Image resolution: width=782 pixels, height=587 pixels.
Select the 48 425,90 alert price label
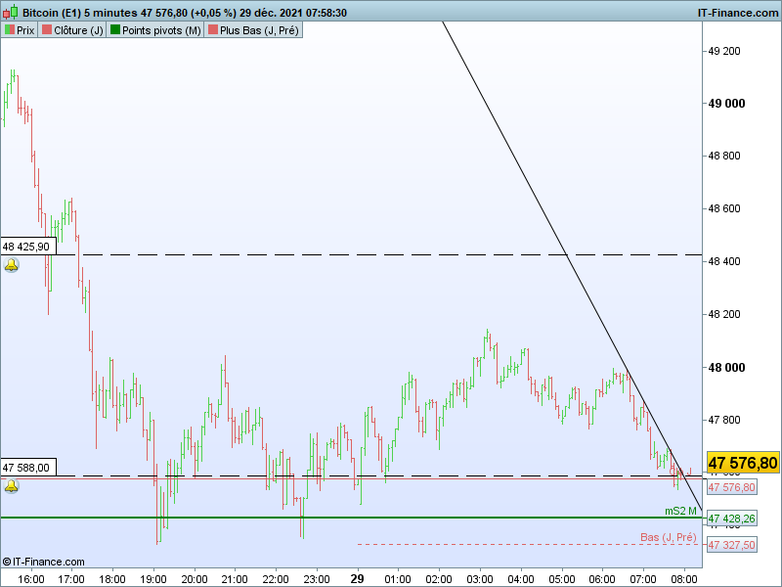tap(28, 247)
